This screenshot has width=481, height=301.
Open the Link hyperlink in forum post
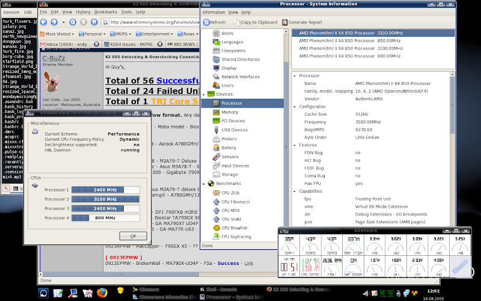point(249,263)
